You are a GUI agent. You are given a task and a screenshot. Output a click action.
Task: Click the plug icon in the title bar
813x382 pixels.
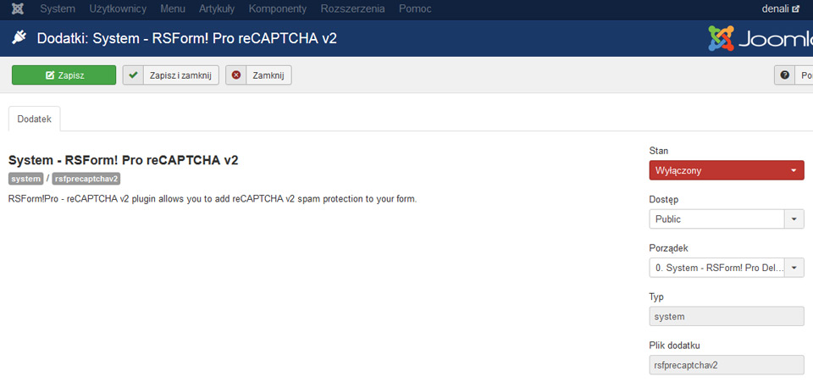tap(19, 38)
